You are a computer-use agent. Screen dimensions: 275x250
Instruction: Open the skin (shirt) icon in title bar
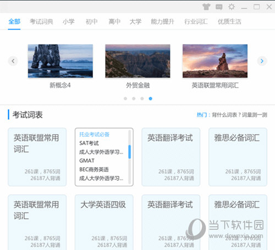(x=206, y=7)
